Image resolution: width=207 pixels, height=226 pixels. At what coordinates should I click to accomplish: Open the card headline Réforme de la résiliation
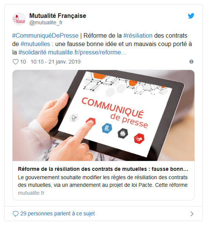pyautogui.click(x=103, y=169)
